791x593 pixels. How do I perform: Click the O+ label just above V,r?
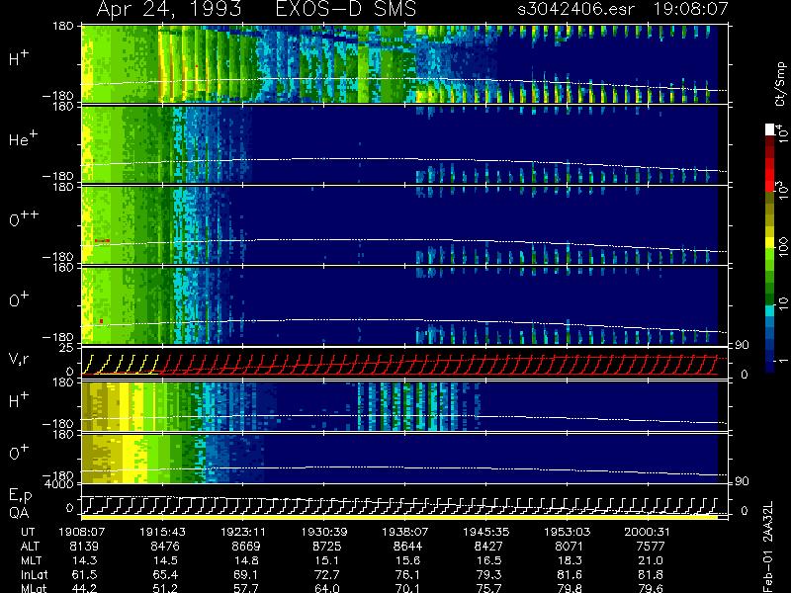click(x=19, y=299)
